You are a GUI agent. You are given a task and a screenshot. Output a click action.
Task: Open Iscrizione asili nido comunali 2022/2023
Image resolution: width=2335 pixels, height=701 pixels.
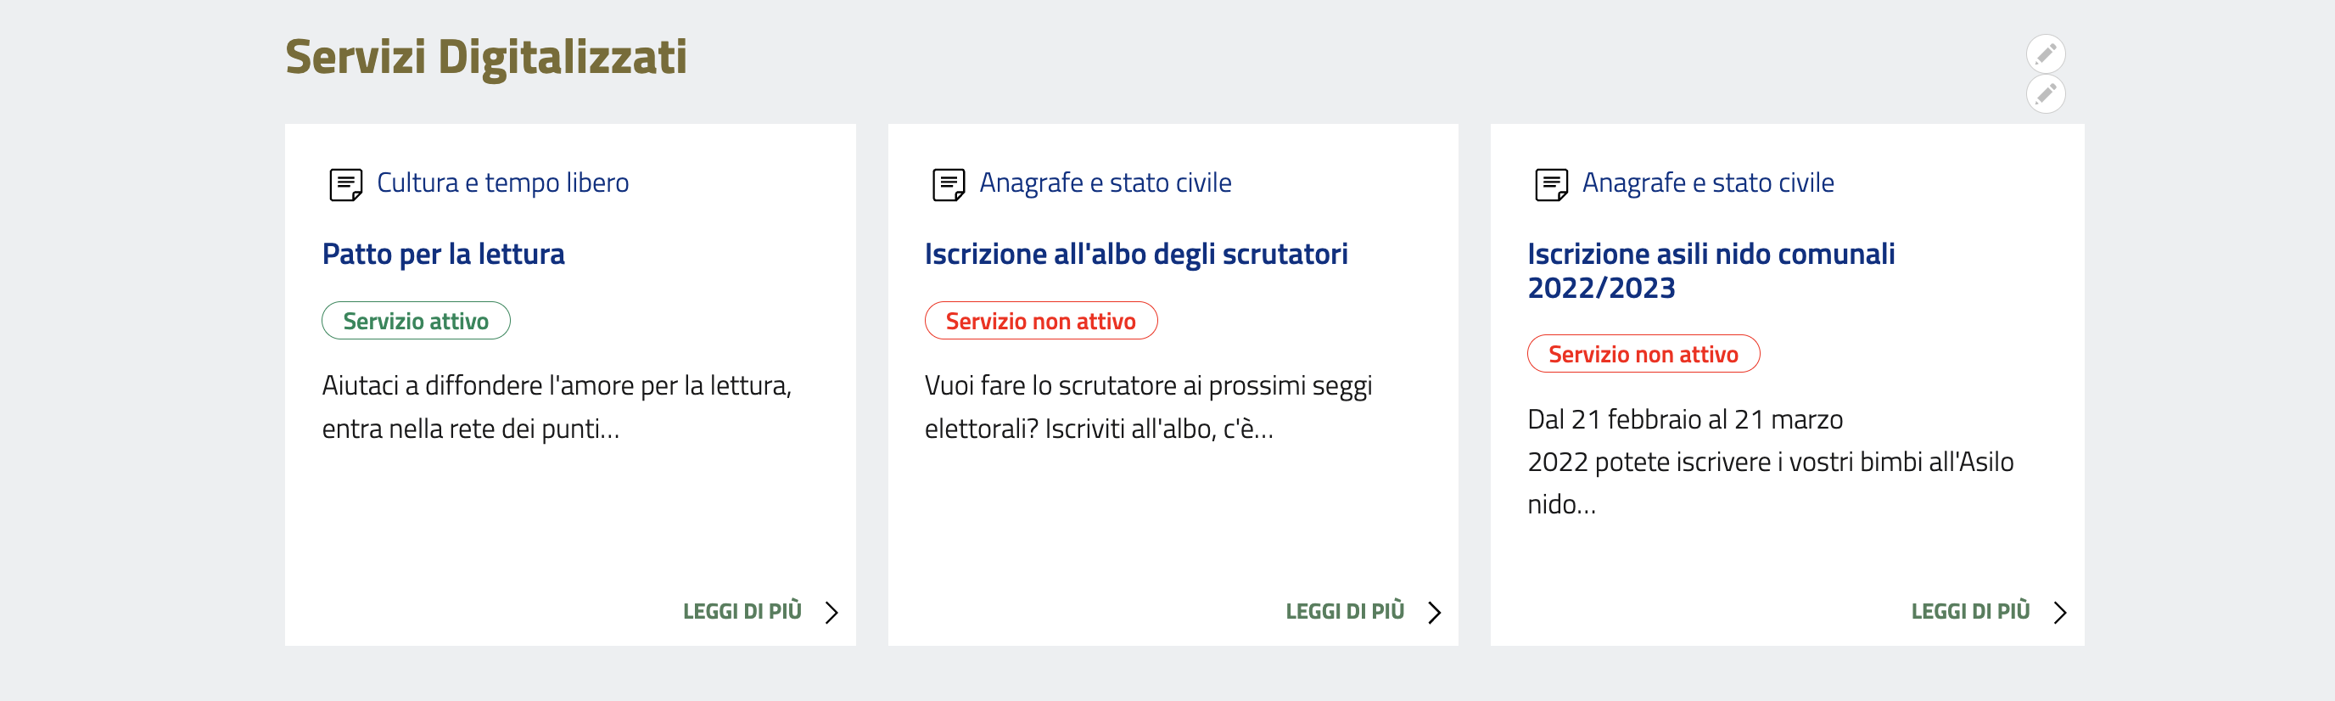(1711, 270)
